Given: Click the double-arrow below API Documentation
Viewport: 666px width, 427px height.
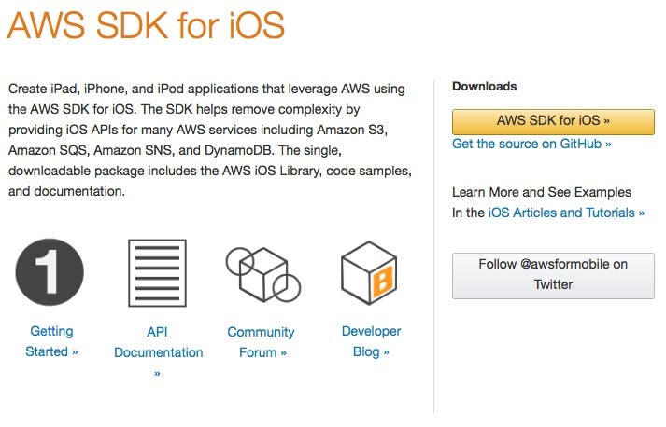Looking at the screenshot, I should (x=157, y=373).
